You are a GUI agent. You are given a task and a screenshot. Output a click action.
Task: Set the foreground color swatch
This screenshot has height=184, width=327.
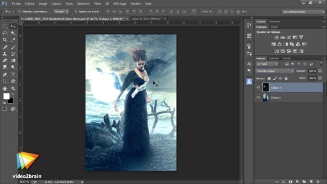pyautogui.click(x=6, y=96)
